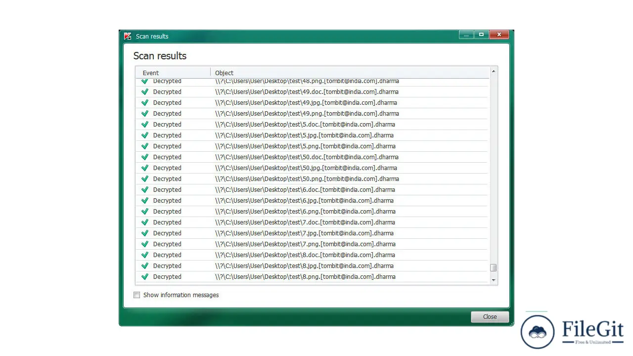633x356 pixels.
Task: Select the 8.jpg.[tombit@india.com].dharma path
Action: coord(304,266)
